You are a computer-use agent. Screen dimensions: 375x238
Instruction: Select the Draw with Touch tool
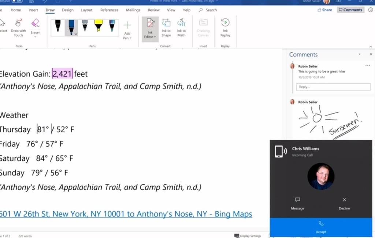(18, 28)
